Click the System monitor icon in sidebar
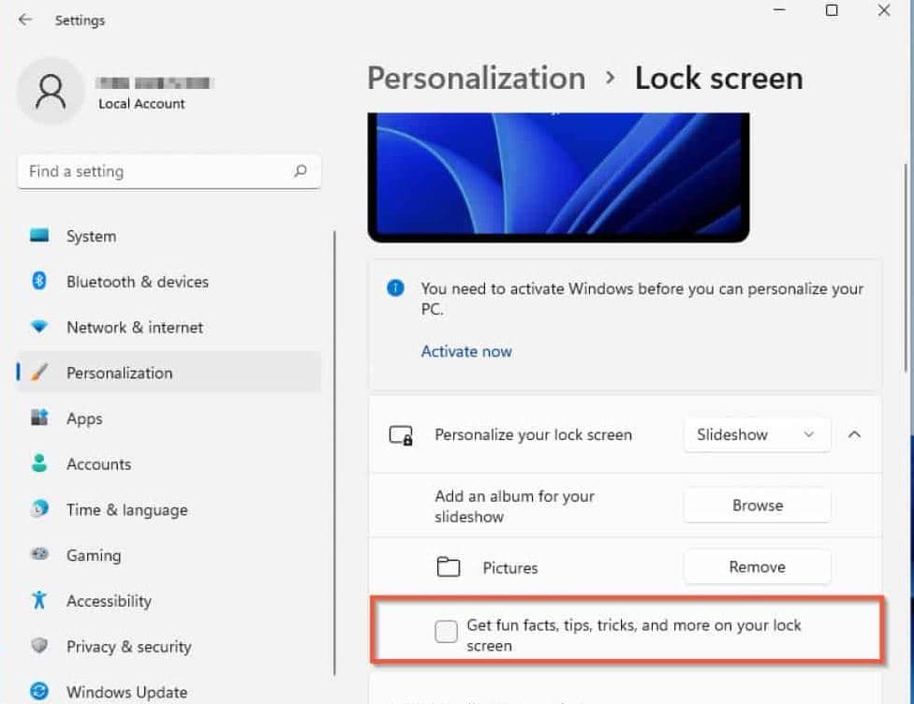This screenshot has height=704, width=914. (39, 237)
